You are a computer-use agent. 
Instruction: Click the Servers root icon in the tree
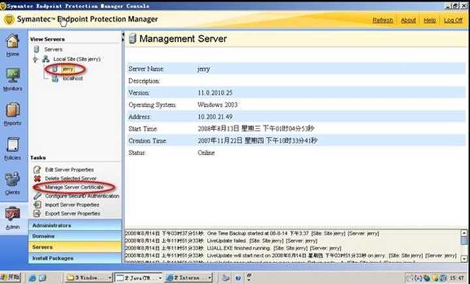37,49
